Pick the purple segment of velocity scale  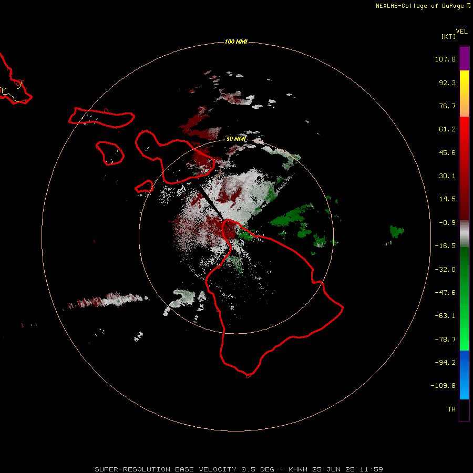point(464,59)
